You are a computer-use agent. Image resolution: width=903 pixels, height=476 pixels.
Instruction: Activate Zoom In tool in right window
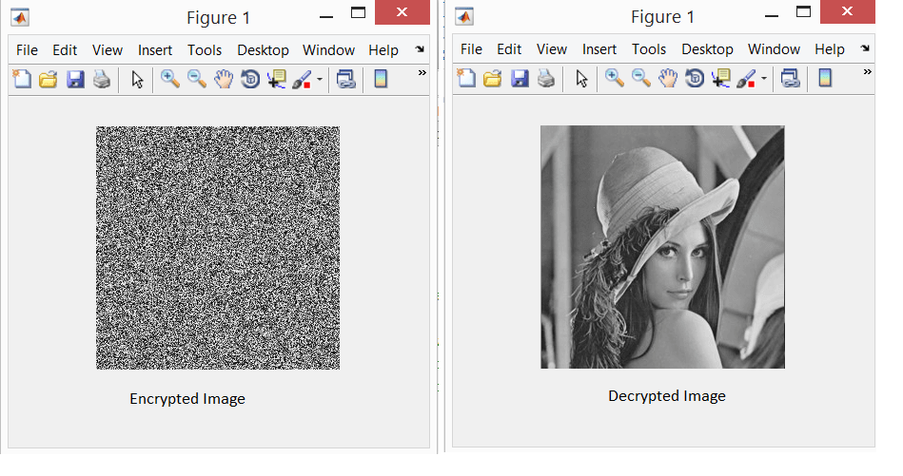click(x=615, y=78)
